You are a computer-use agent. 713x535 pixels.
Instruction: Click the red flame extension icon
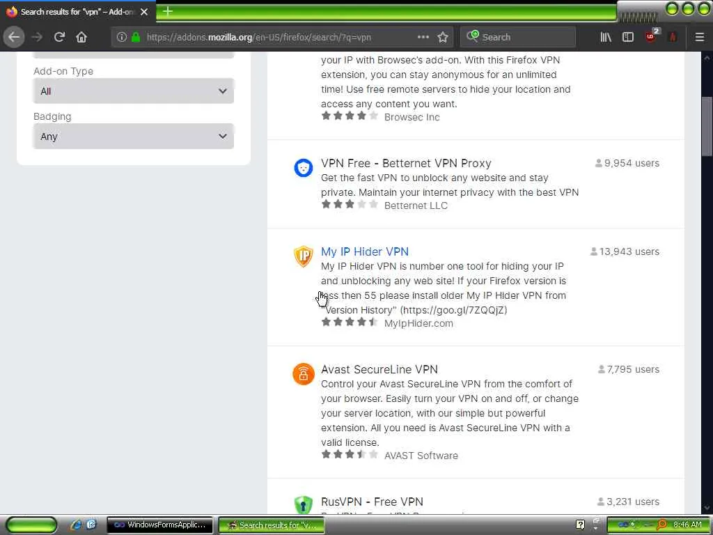tap(673, 37)
